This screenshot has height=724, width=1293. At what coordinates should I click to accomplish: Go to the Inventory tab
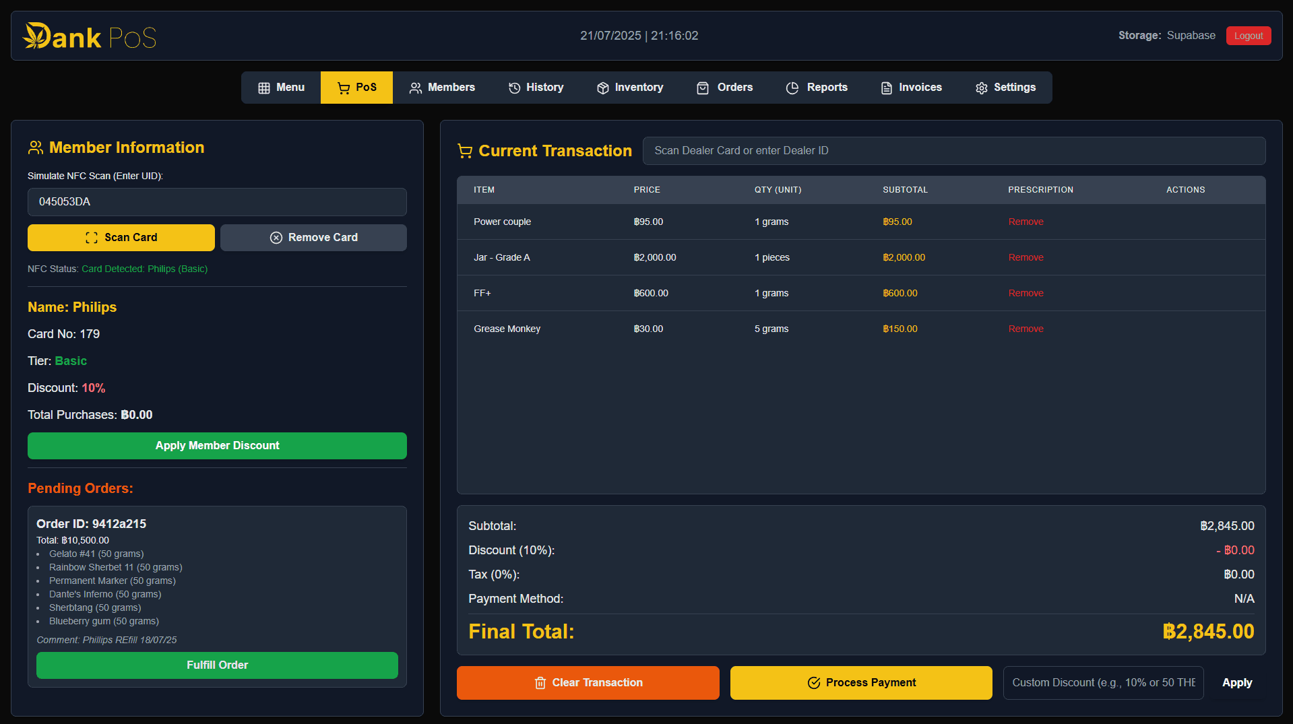point(629,88)
